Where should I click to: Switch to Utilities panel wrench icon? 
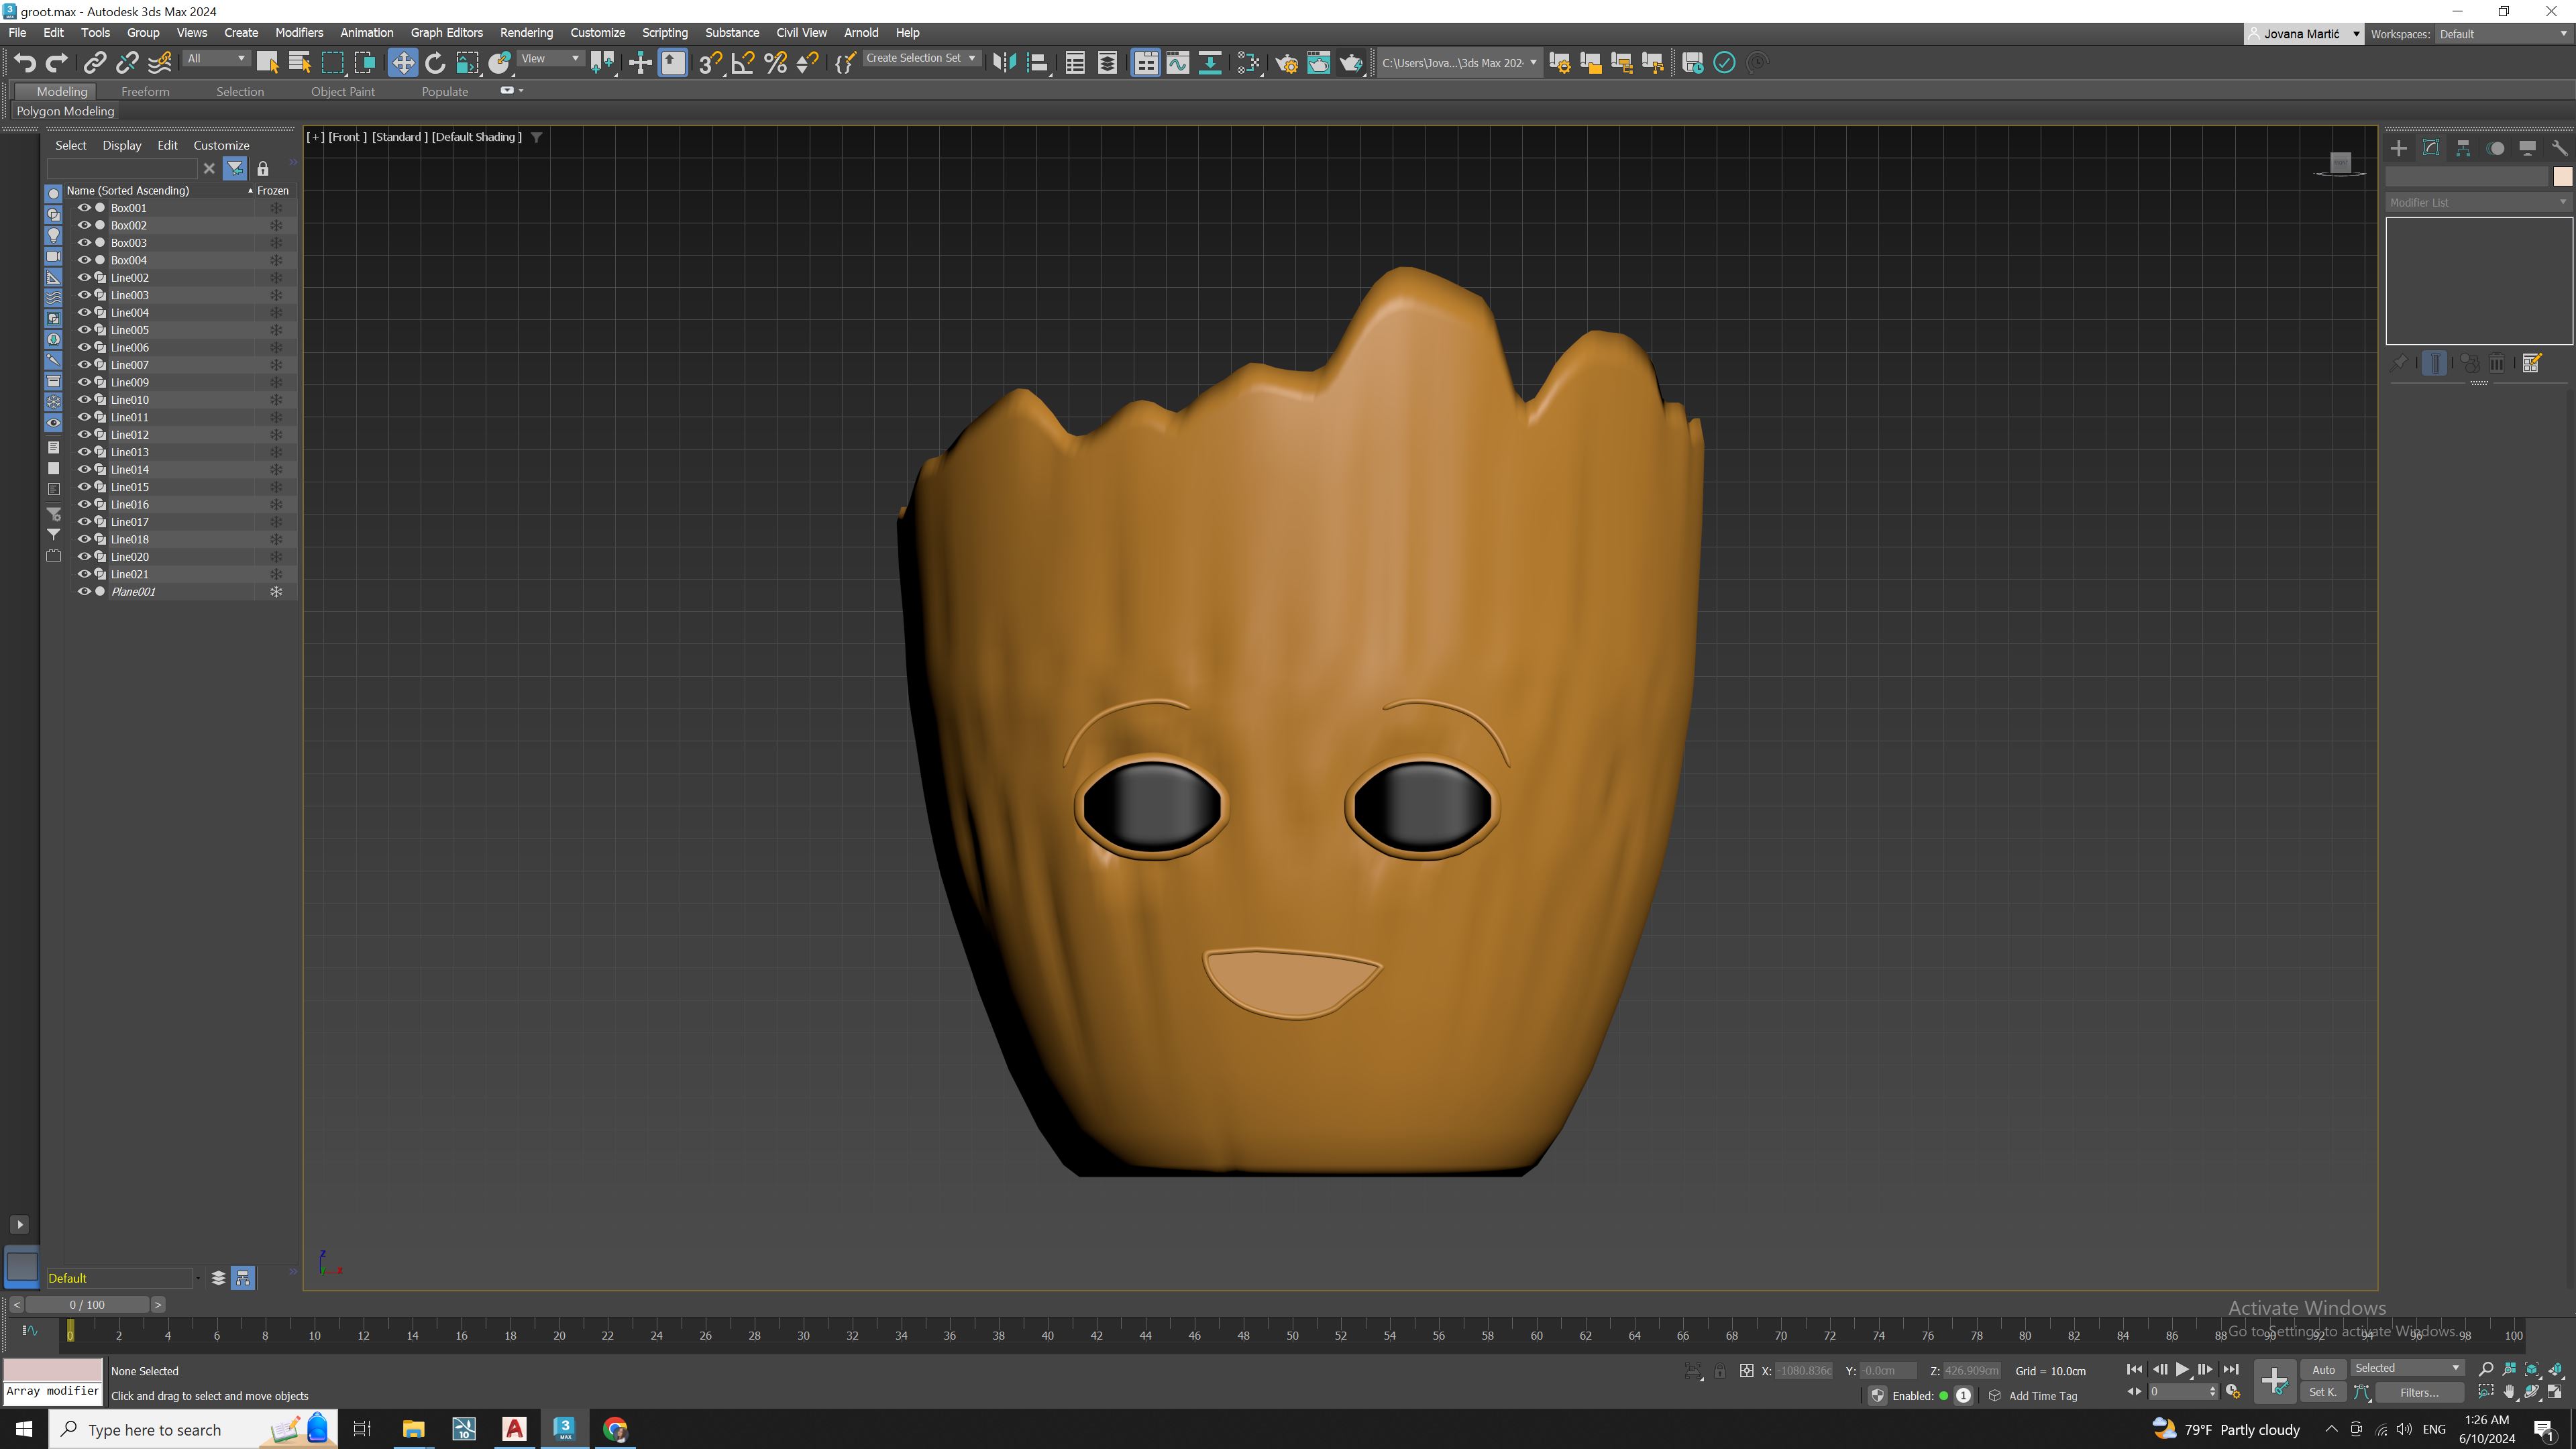click(x=2559, y=148)
